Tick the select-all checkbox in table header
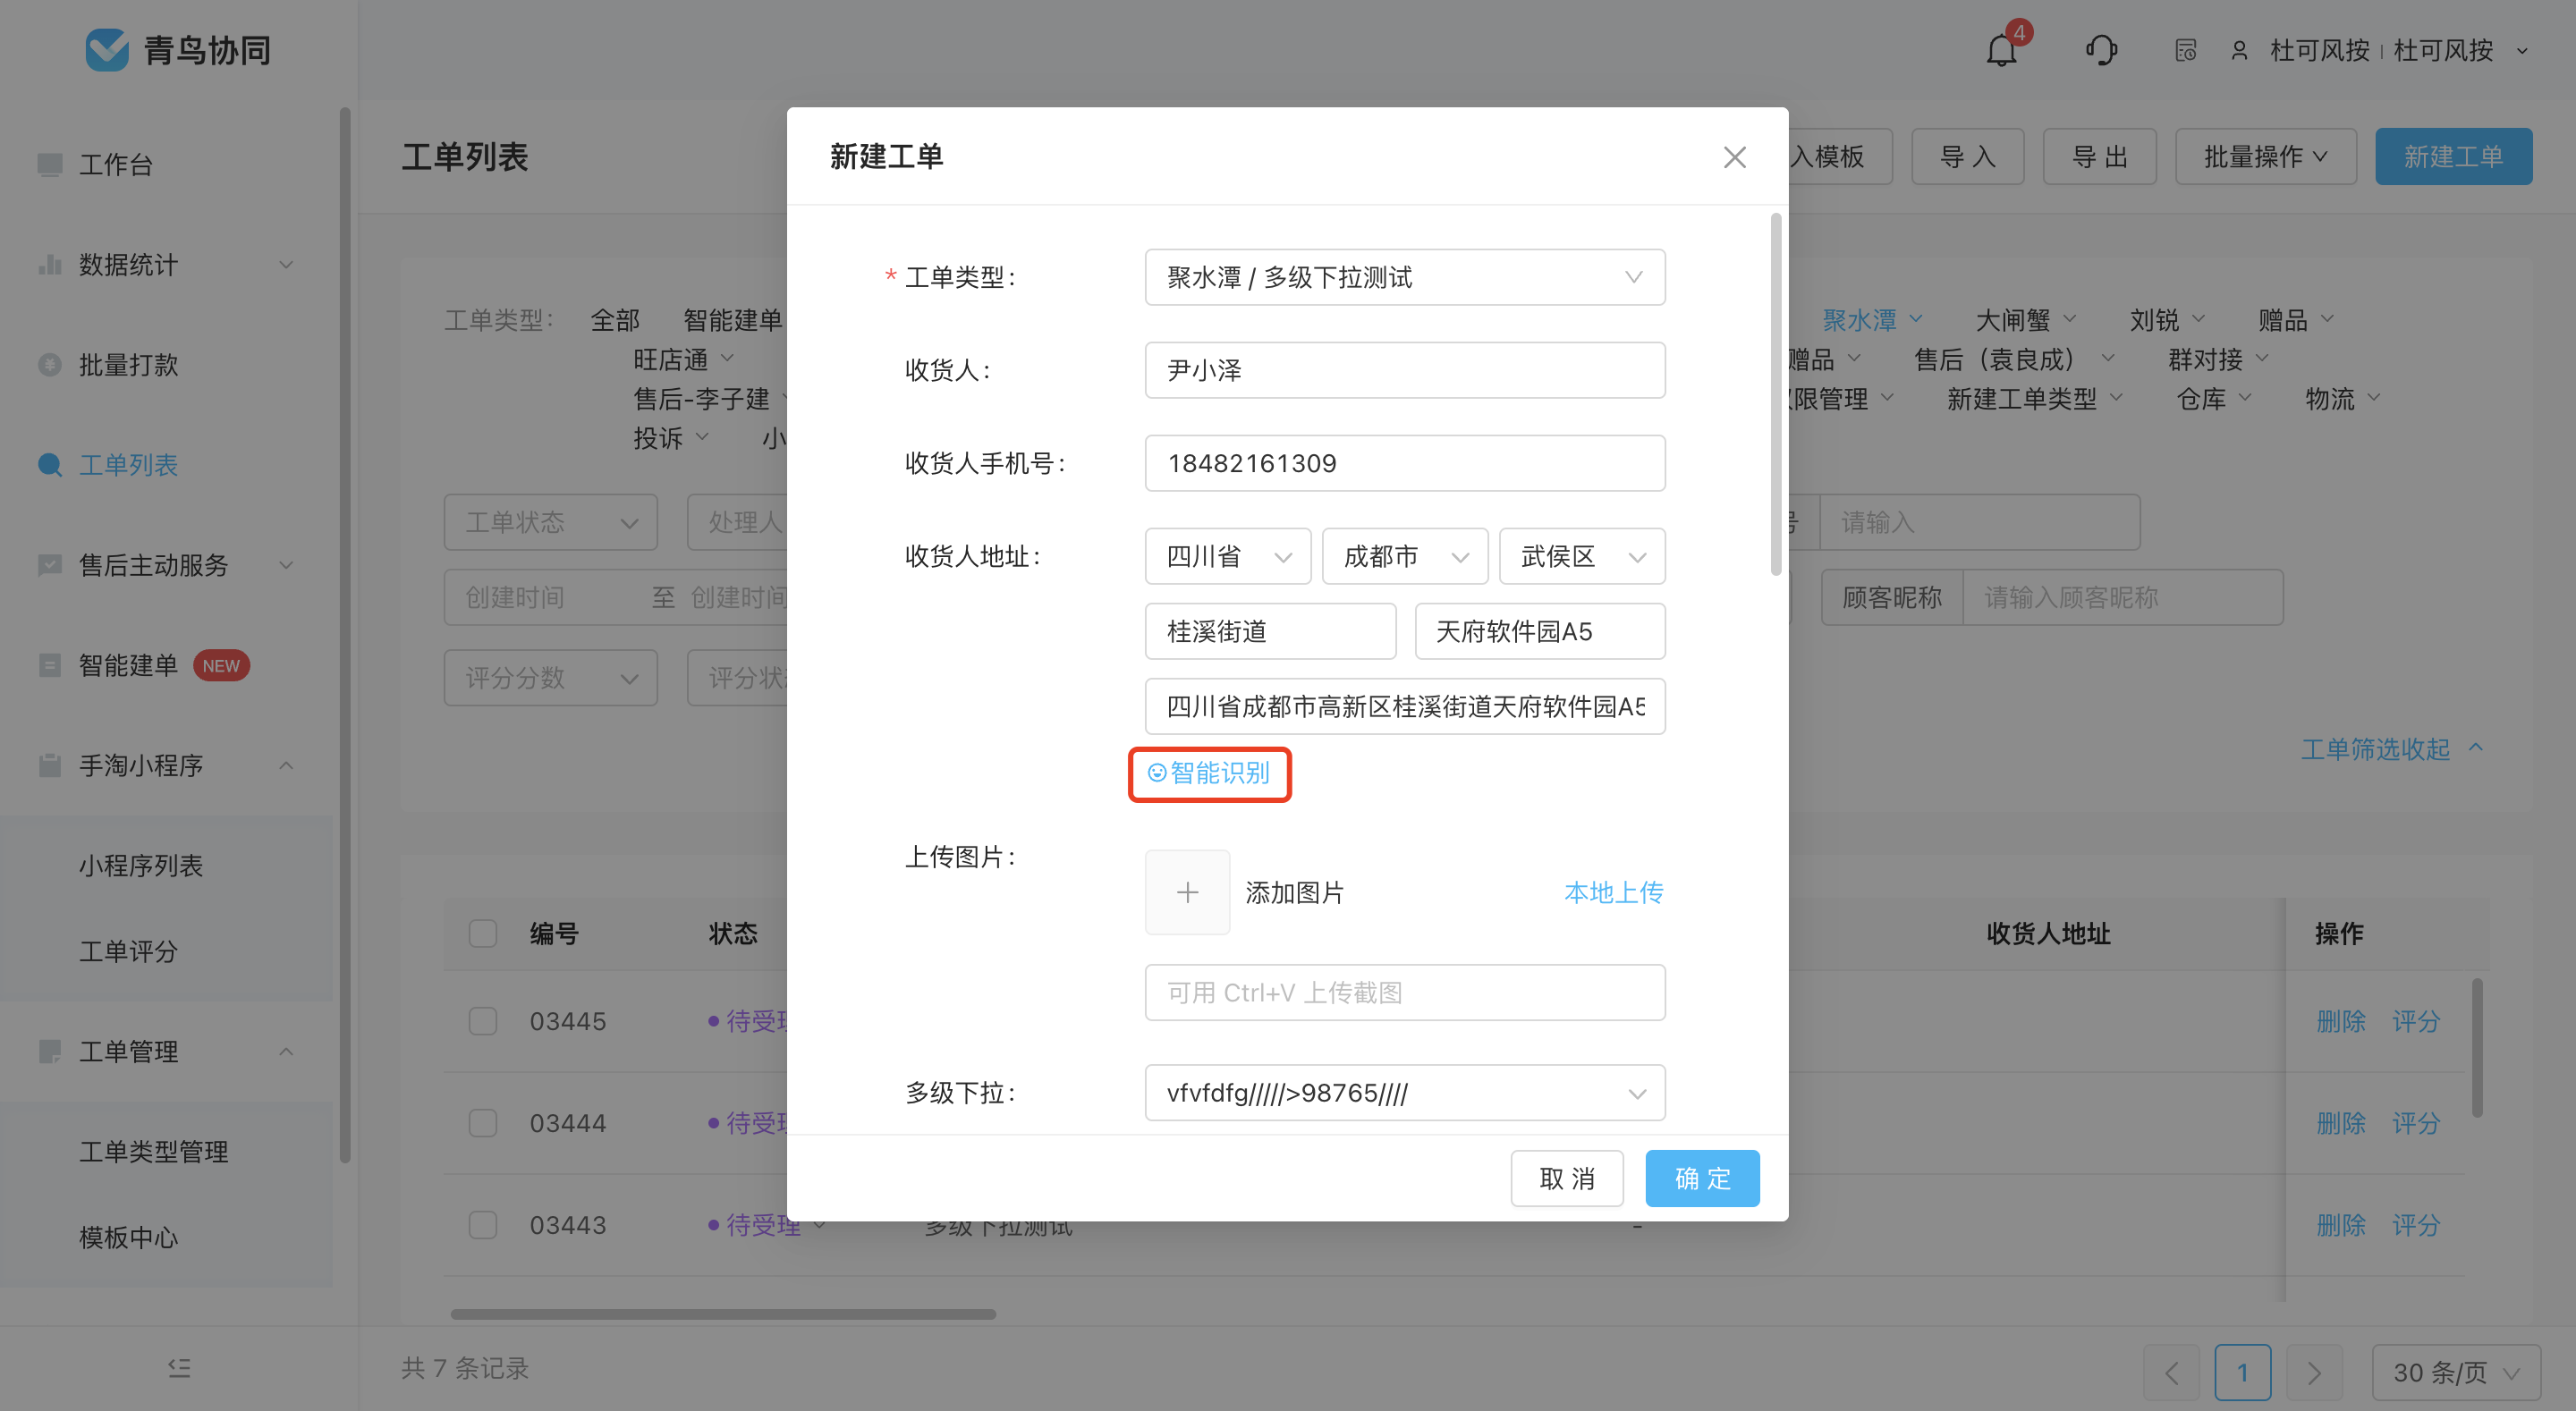Viewport: 2576px width, 1411px height. pos(482,933)
